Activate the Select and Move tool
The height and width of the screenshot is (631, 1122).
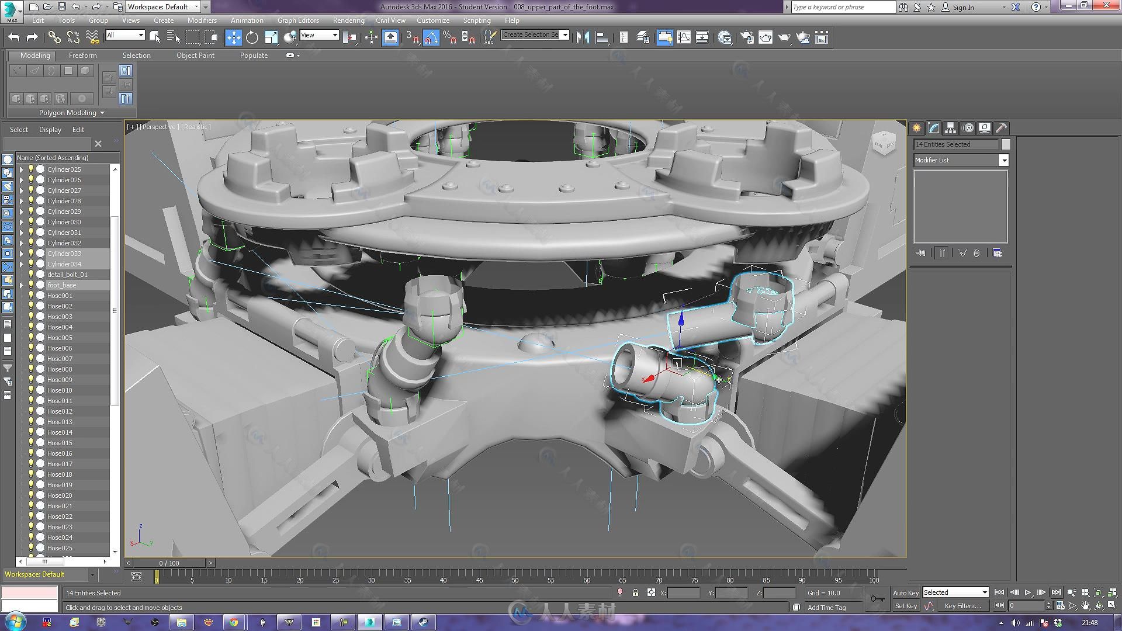tap(233, 37)
